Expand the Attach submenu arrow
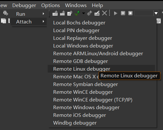Screen dimensions: 163x130 [x=43, y=22]
